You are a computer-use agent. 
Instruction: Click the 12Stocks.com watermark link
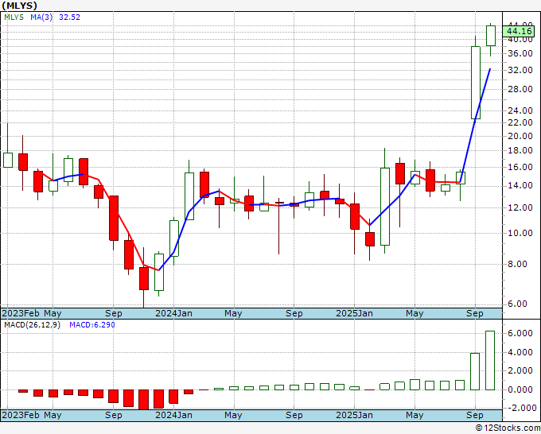point(508,428)
